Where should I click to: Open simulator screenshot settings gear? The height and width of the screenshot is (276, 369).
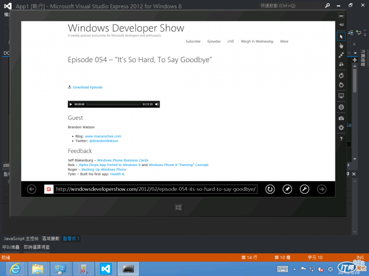pyautogui.click(x=341, y=127)
